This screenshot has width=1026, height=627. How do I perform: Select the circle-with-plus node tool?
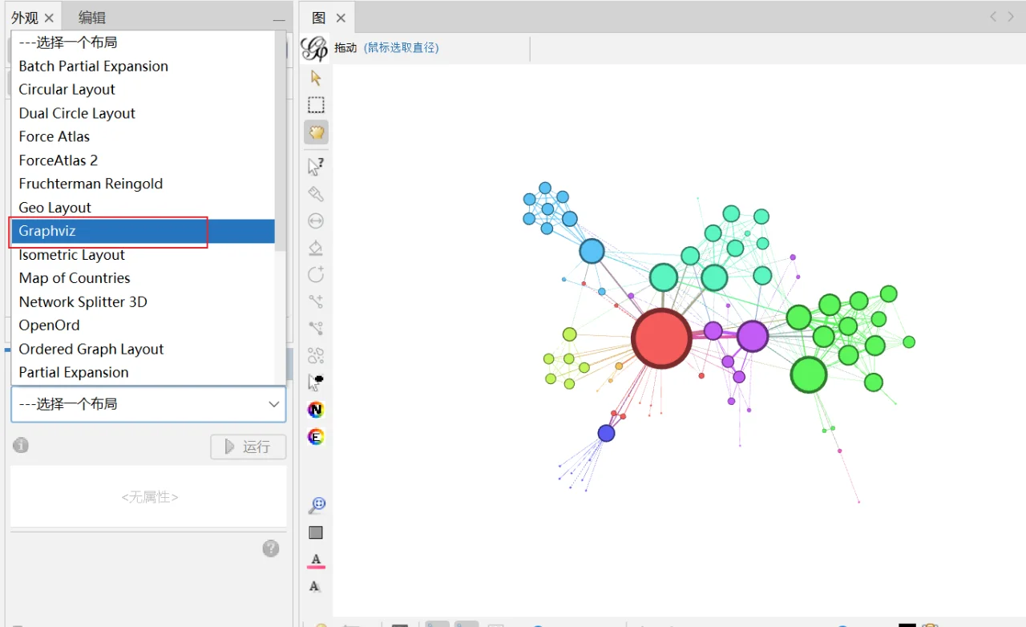pyautogui.click(x=316, y=274)
